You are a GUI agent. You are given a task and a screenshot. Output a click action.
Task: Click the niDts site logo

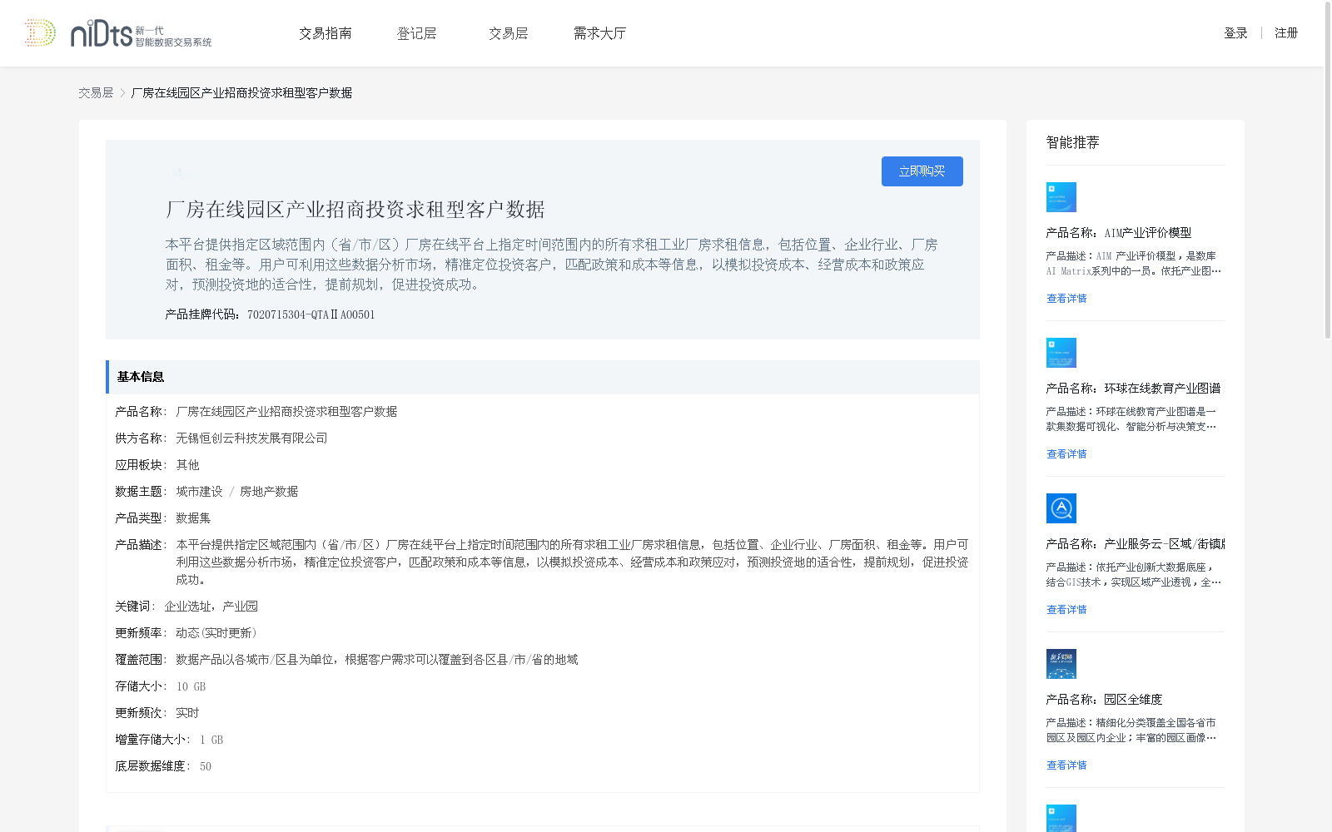118,33
